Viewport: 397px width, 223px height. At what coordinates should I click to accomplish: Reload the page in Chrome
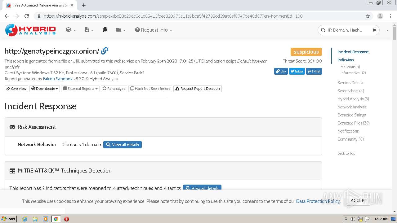click(27, 16)
